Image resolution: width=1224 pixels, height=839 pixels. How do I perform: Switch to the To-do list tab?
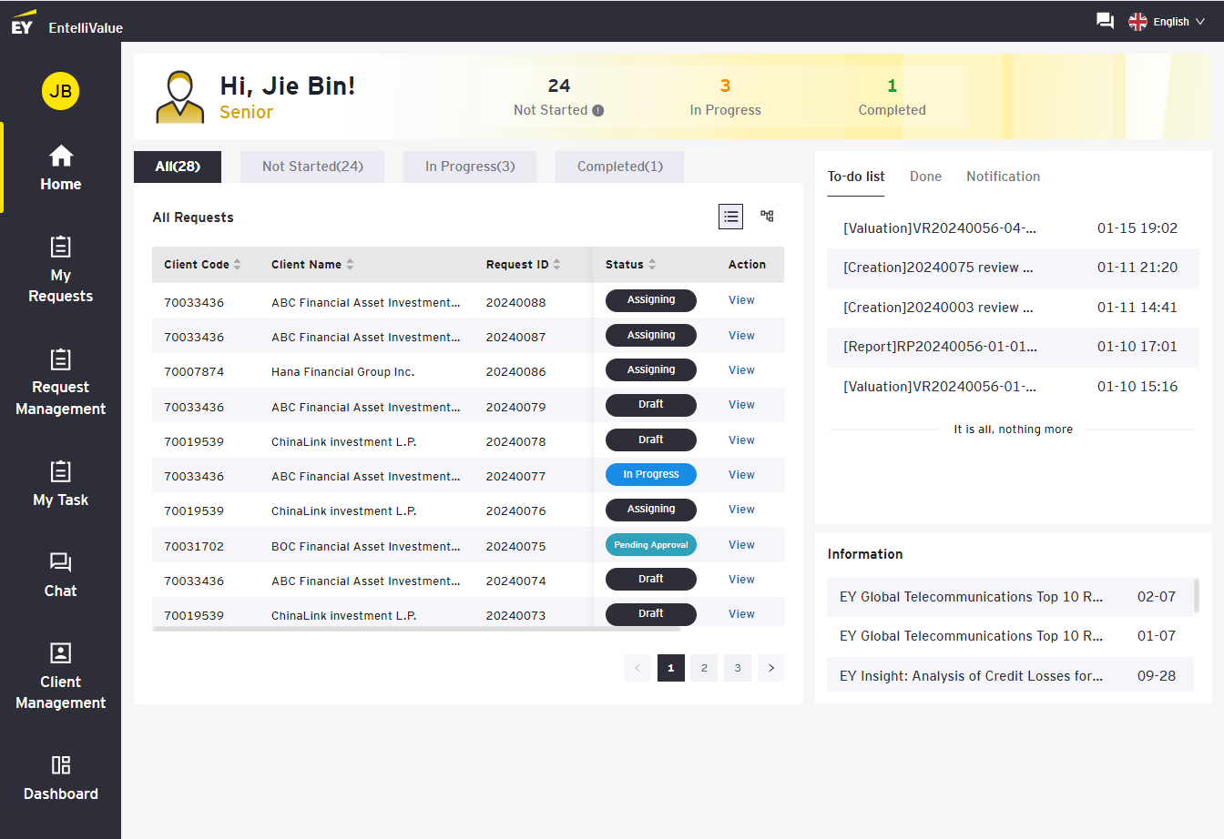[x=856, y=177]
